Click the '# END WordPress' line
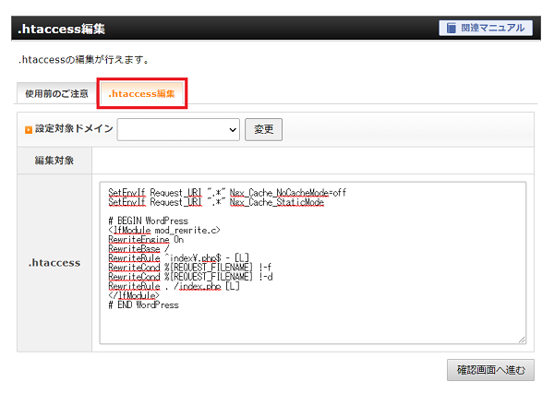The width and height of the screenshot is (554, 394). [x=143, y=305]
